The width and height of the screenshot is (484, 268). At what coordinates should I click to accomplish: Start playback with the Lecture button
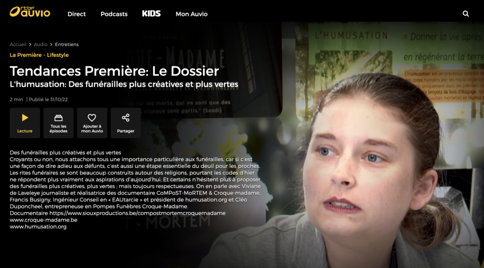tap(25, 123)
